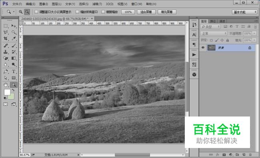Select the Rectangle shape tool

tap(14, 78)
